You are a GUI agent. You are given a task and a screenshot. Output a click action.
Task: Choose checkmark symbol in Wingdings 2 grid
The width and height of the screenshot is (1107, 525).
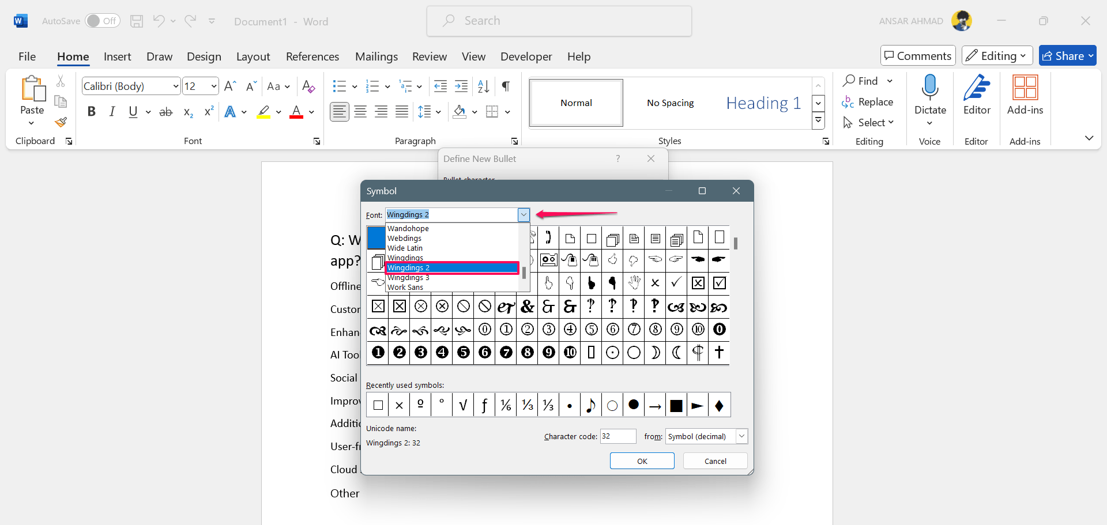tap(676, 283)
